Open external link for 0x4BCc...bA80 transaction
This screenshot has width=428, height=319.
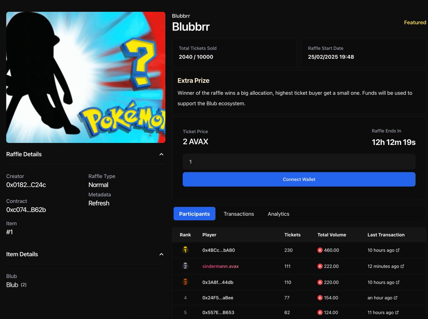pos(398,250)
